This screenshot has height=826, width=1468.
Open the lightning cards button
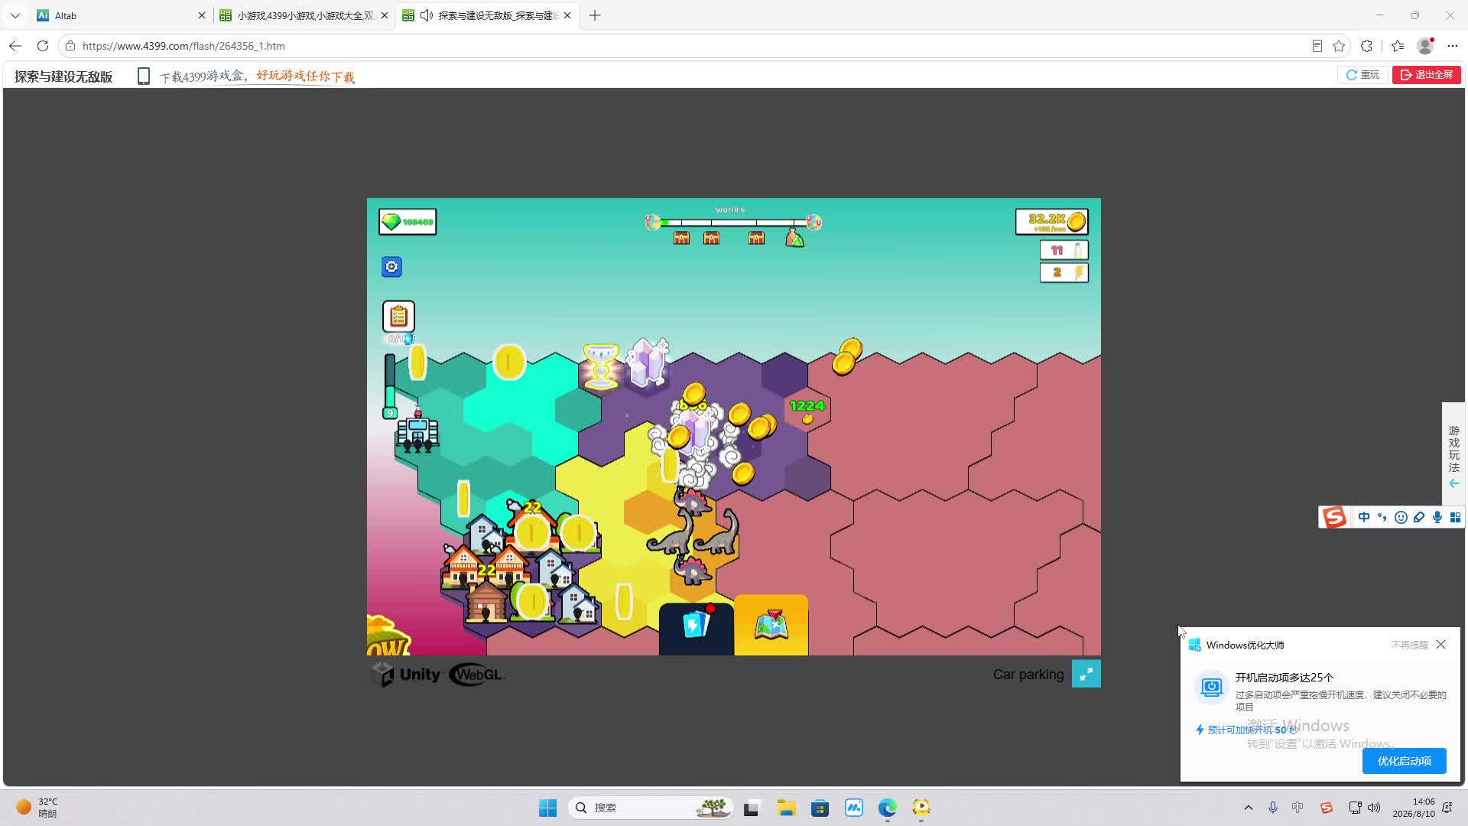pyautogui.click(x=697, y=628)
